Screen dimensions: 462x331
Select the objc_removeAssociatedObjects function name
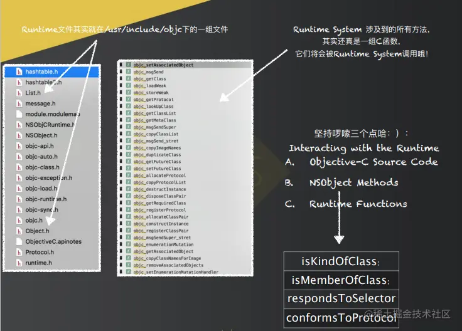pos(168,265)
